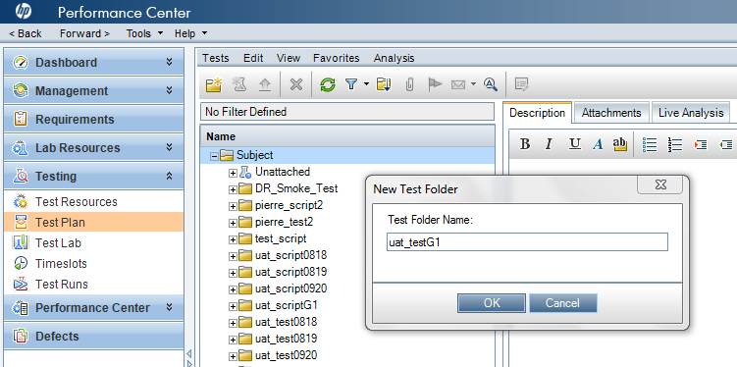Expand the Dashboard sidebar section

169,63
